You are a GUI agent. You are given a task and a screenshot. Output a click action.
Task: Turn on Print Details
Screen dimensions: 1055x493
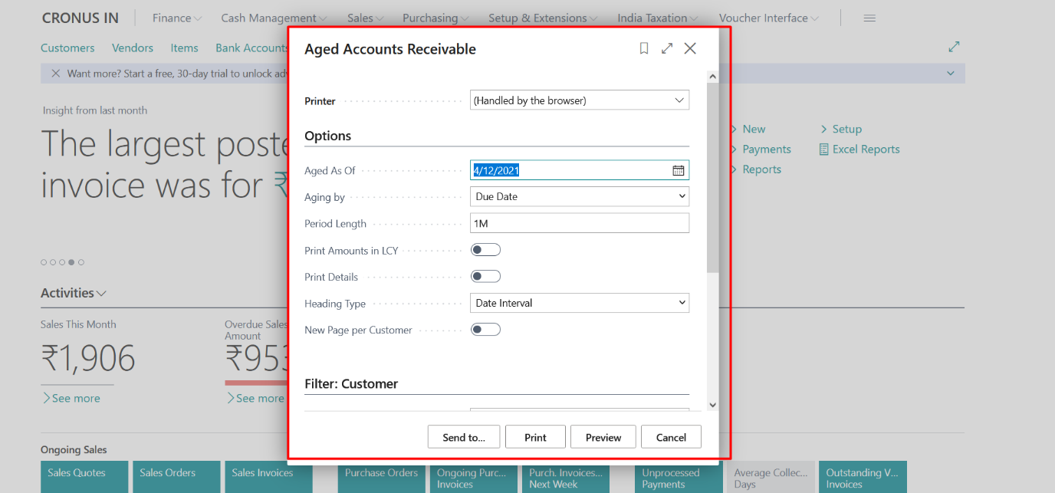point(485,275)
